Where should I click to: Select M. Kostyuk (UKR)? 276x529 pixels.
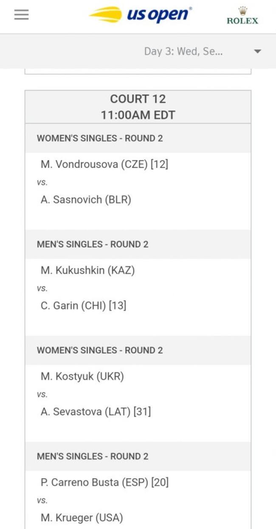82,376
